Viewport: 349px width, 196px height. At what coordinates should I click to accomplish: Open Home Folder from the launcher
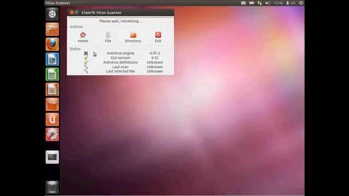[52, 29]
